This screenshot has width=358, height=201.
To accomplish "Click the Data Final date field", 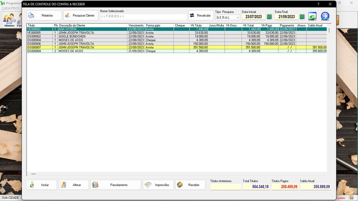I will tap(286, 17).
